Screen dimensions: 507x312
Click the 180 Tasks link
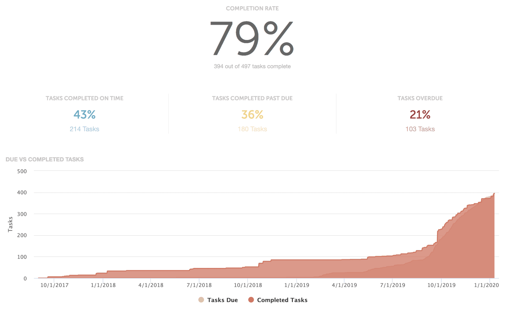coord(252,129)
